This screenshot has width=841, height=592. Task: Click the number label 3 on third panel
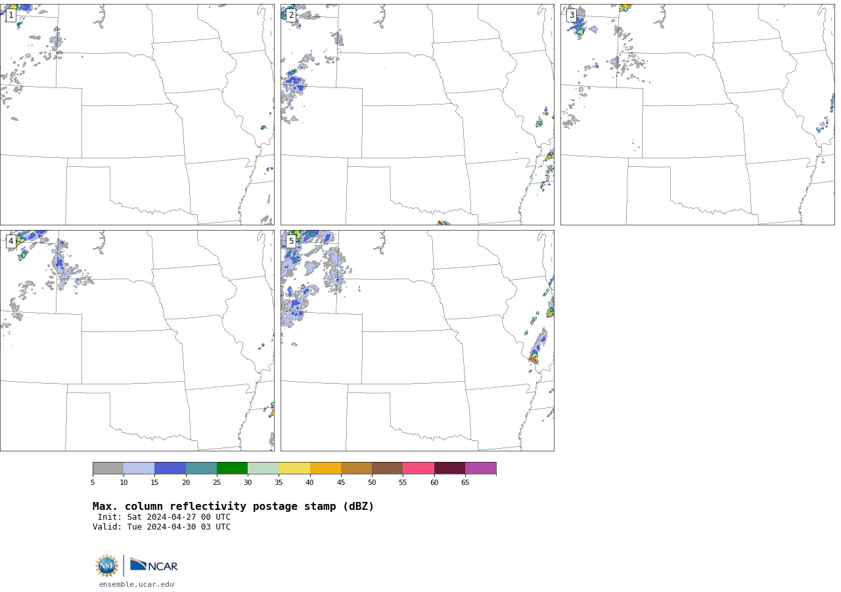pos(571,15)
